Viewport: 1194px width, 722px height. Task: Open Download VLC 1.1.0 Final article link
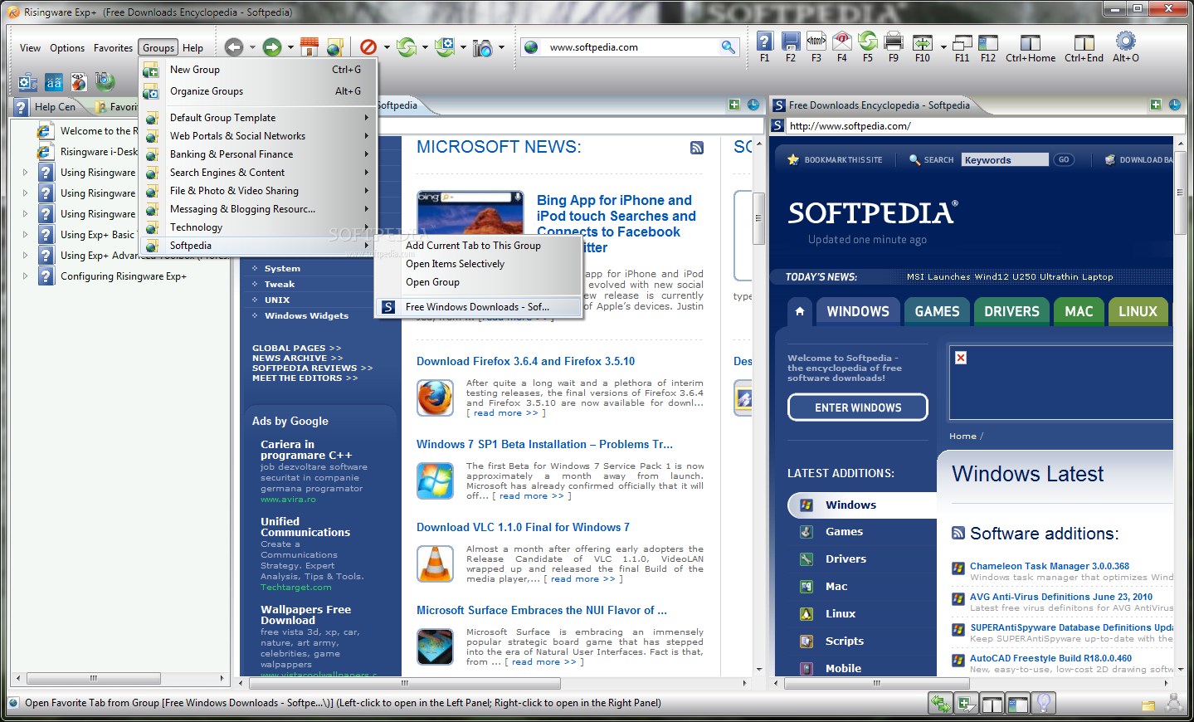[523, 527]
